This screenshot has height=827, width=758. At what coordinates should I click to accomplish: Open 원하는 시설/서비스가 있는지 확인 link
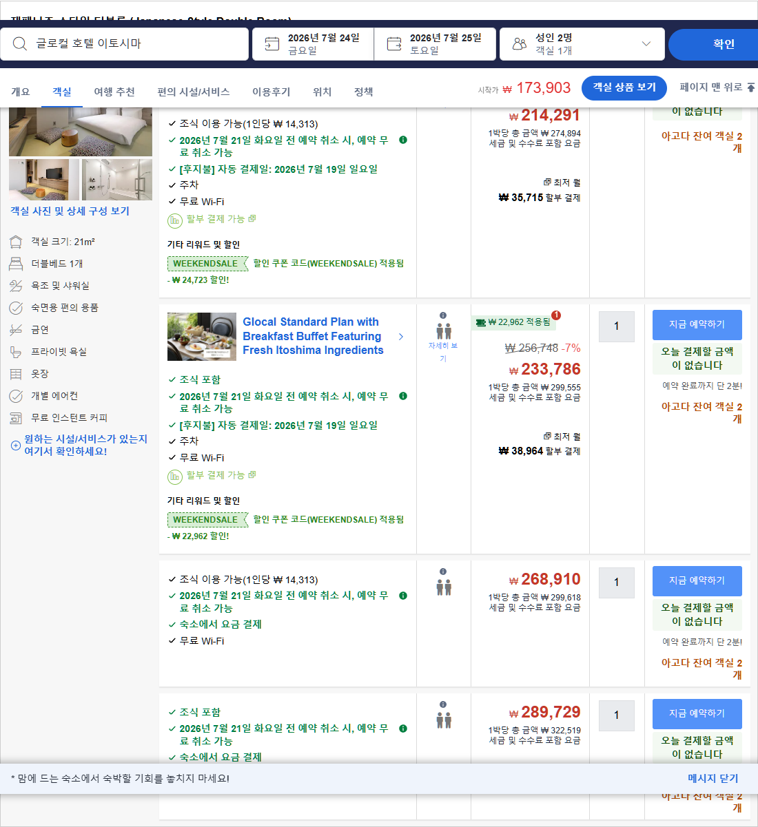tap(85, 445)
